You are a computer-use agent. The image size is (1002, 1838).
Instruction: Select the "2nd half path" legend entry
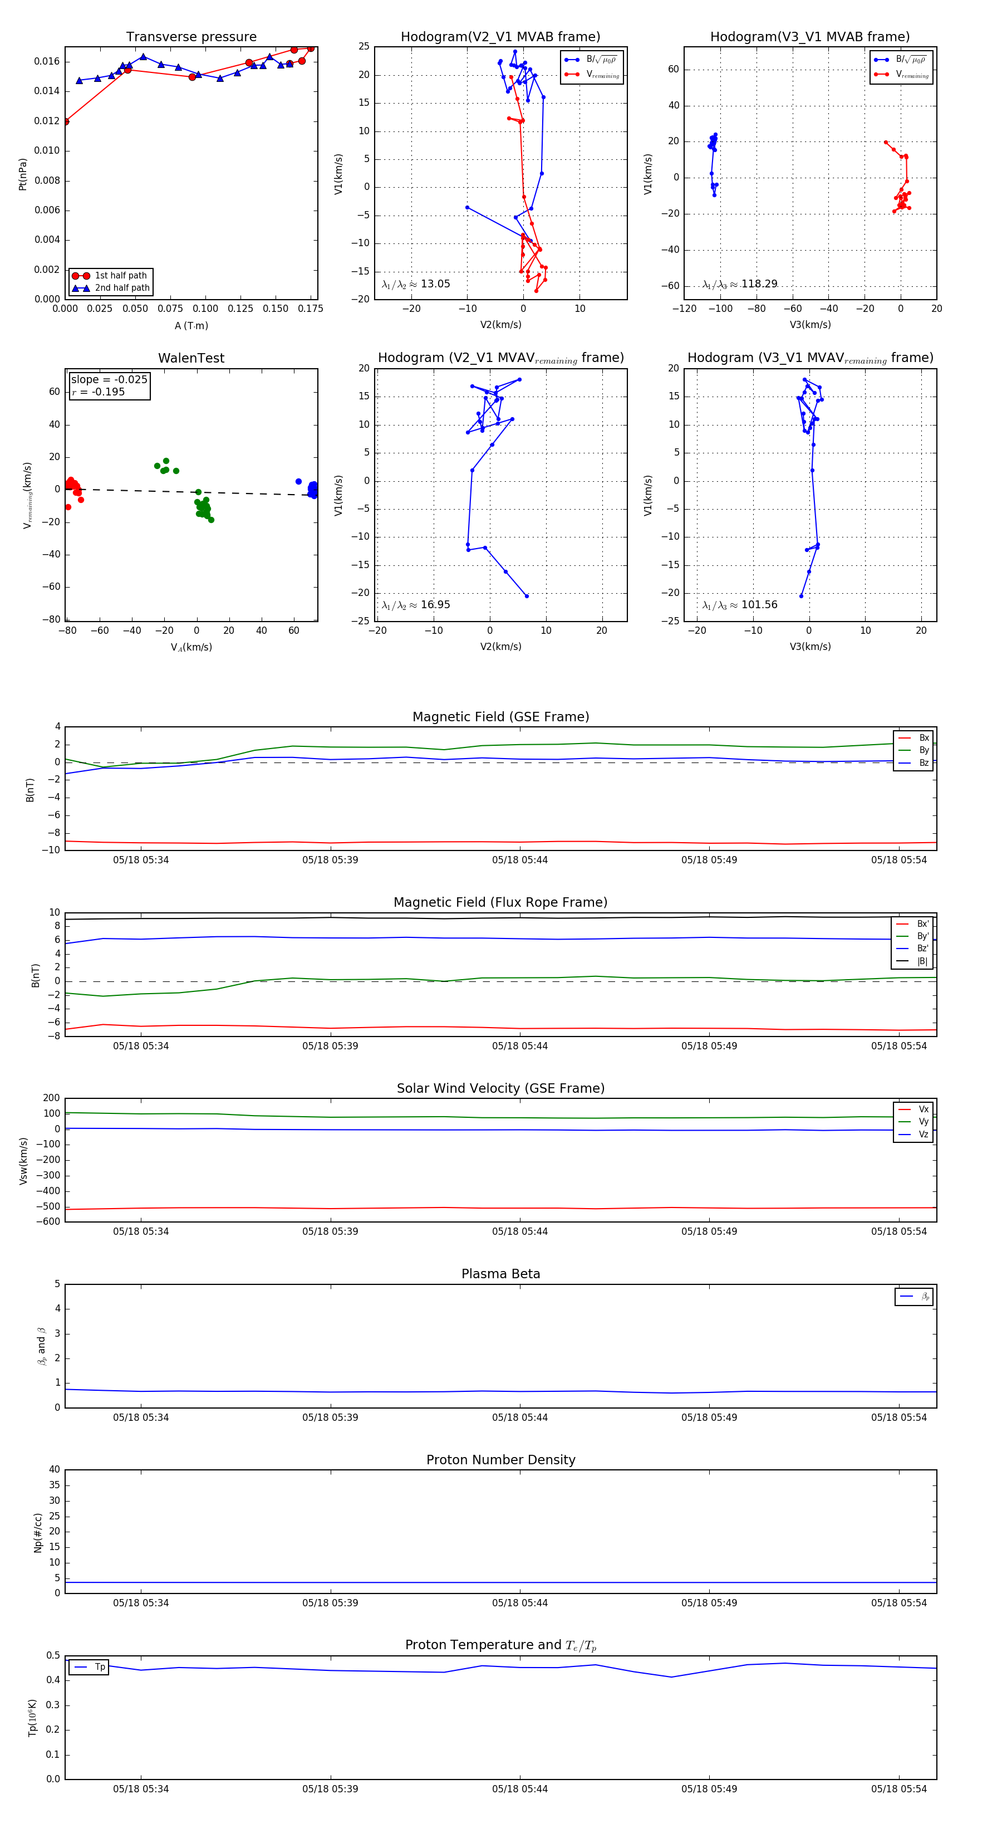point(111,289)
